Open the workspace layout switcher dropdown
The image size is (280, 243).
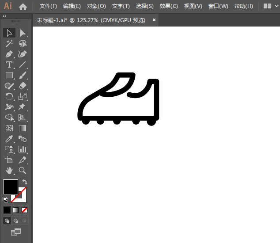coord(270,6)
